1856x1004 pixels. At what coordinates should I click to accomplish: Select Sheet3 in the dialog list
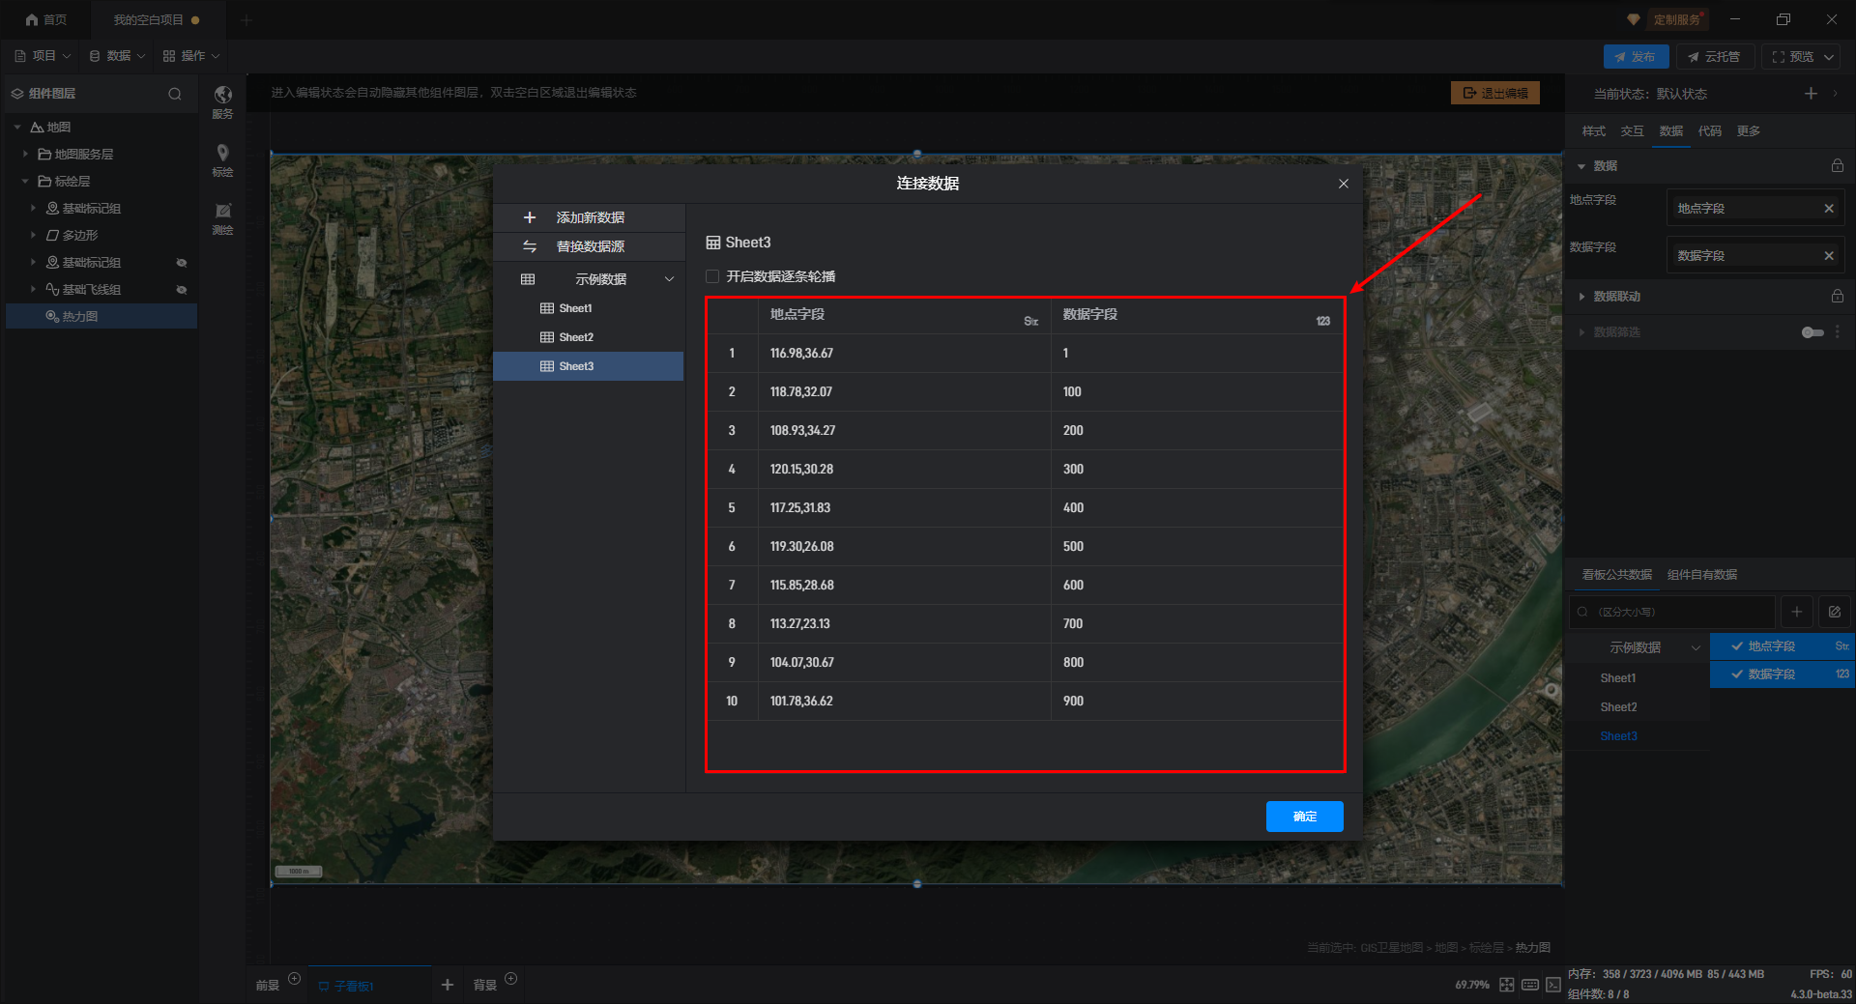click(589, 366)
